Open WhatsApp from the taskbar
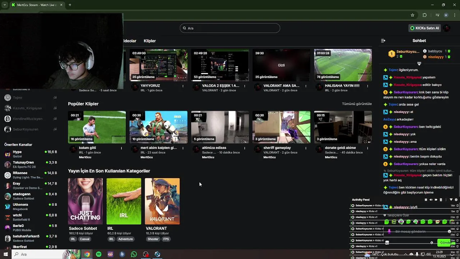Image resolution: width=460 pixels, height=259 pixels. [x=134, y=254]
